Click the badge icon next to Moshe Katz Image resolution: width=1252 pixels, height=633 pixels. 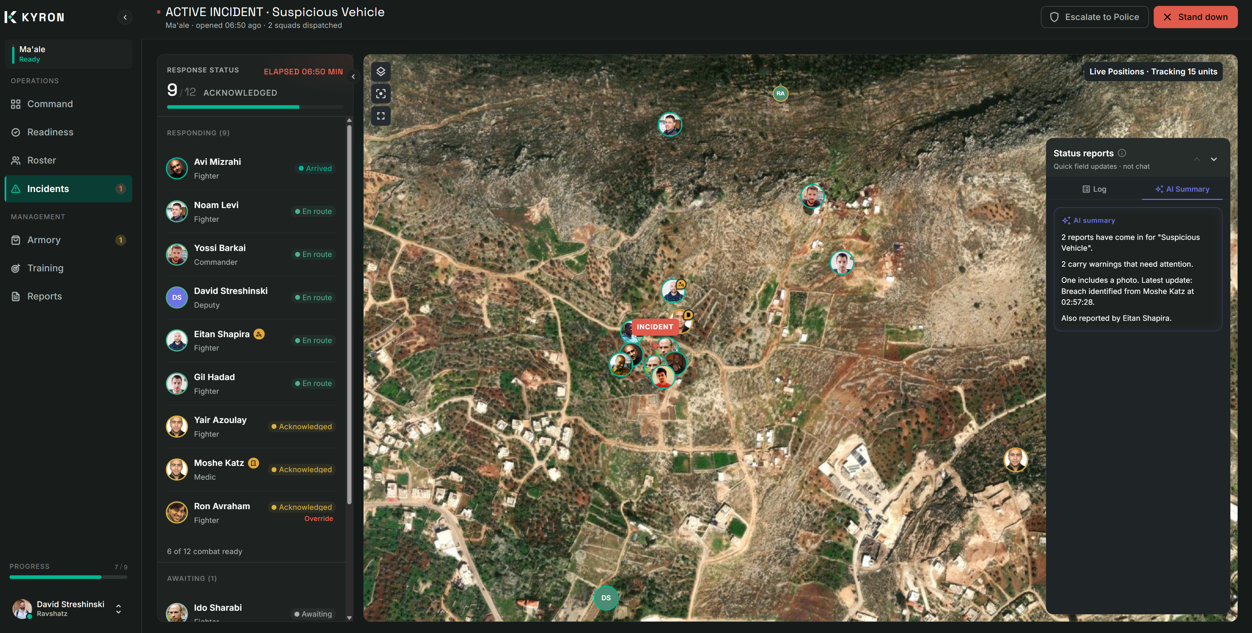pyautogui.click(x=254, y=463)
